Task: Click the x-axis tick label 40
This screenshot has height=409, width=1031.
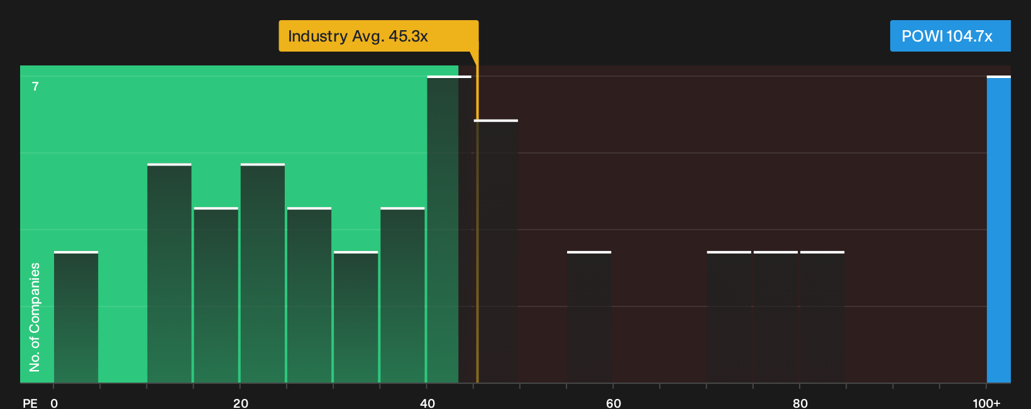Action: (x=427, y=403)
